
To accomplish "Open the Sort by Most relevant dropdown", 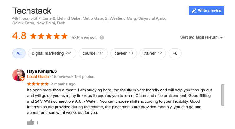I will (x=209, y=37).
